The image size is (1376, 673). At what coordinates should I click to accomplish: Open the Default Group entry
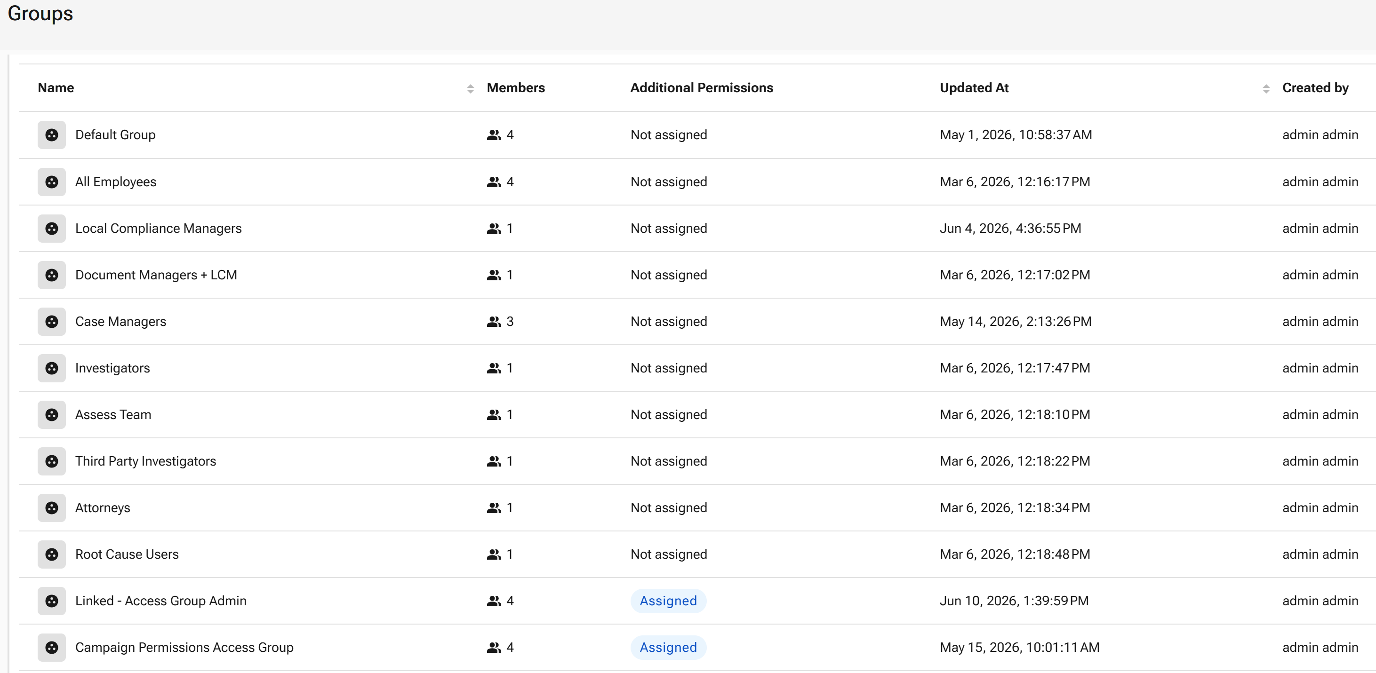pos(115,135)
